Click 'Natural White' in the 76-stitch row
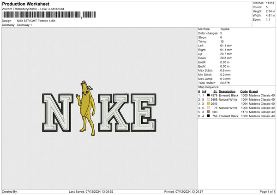This screenshot has width=277, height=195. click(228, 108)
